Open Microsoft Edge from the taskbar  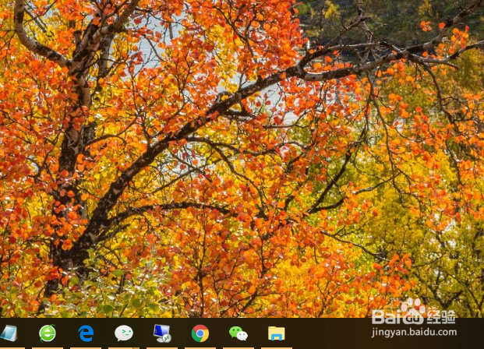86,333
